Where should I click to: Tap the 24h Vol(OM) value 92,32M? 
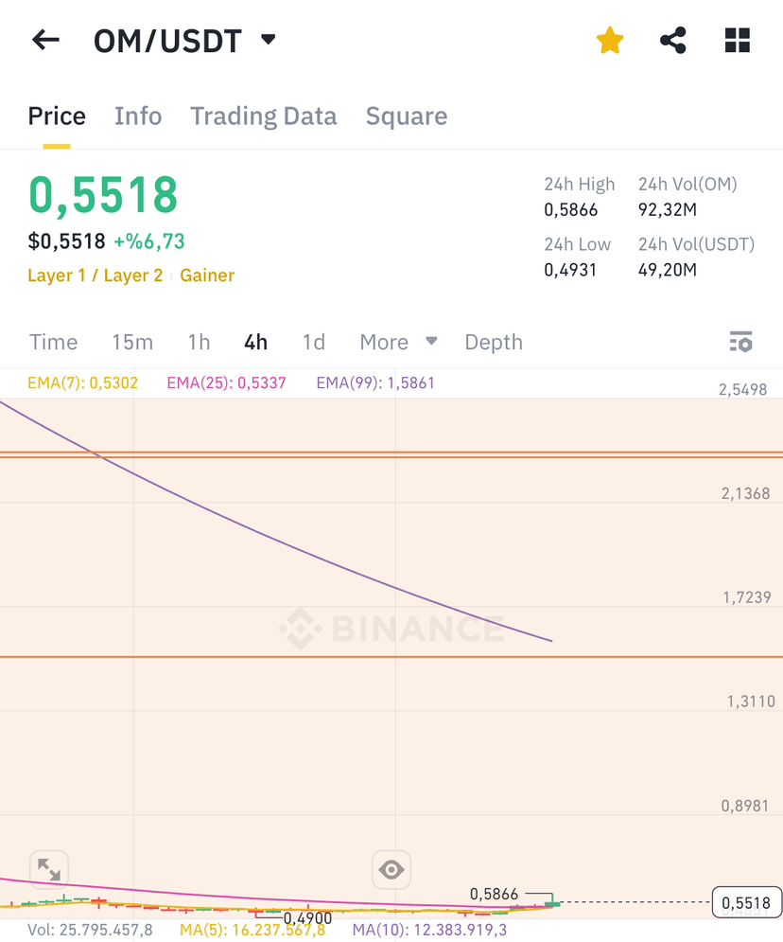pos(668,209)
